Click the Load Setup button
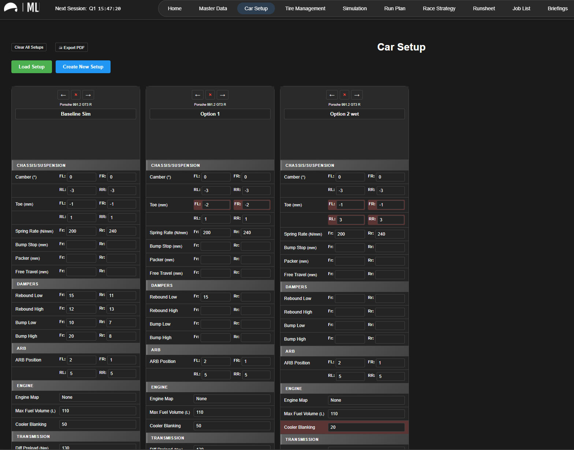Screen dimensions: 574x450 [x=31, y=67]
